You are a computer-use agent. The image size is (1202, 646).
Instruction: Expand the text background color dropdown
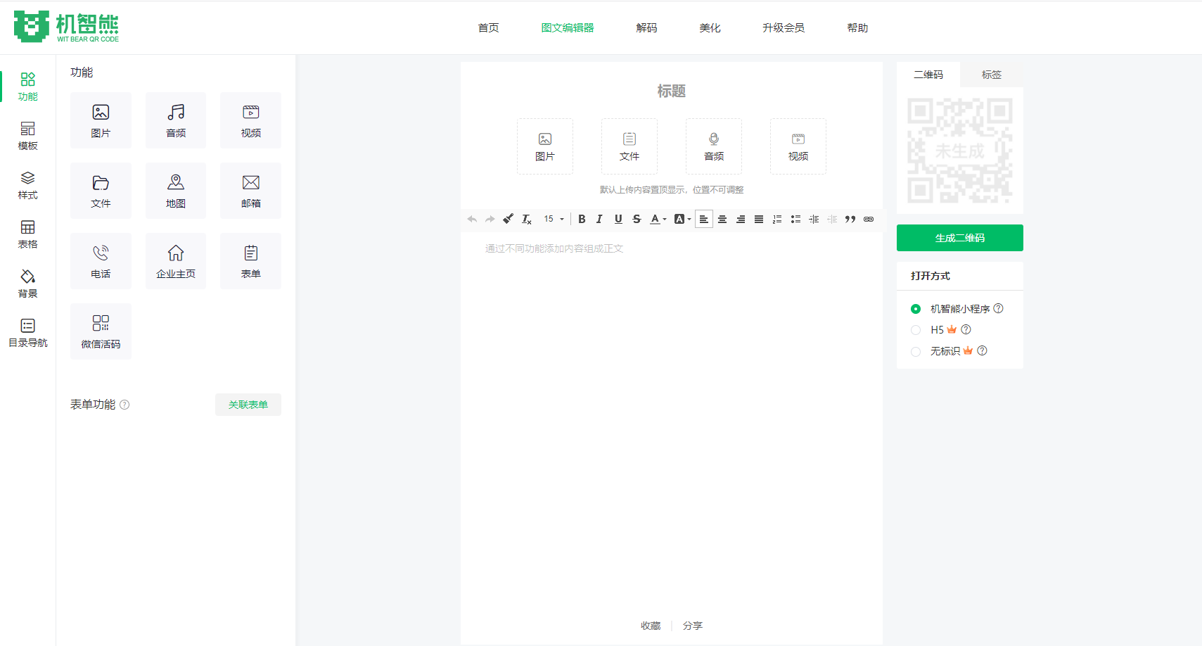tap(689, 219)
